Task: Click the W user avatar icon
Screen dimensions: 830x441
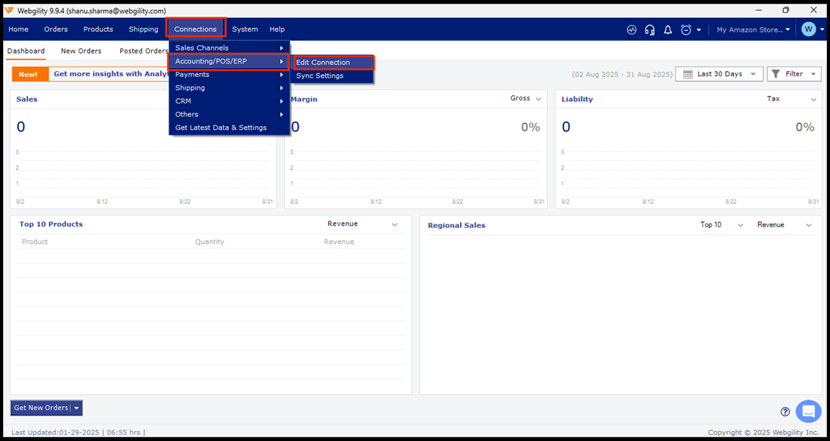Action: (x=809, y=29)
